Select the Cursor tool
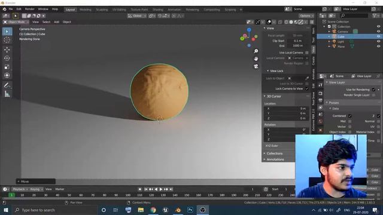This screenshot has height=215, width=383. pos(7,40)
